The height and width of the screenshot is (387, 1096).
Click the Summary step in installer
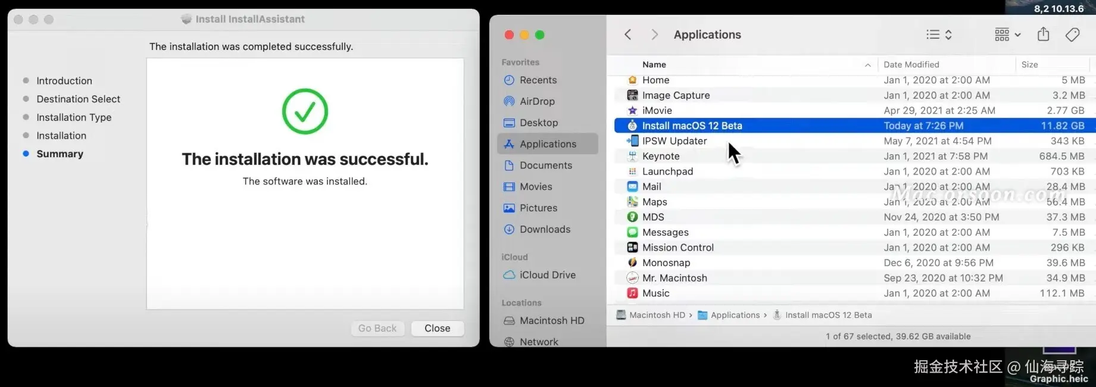coord(60,154)
